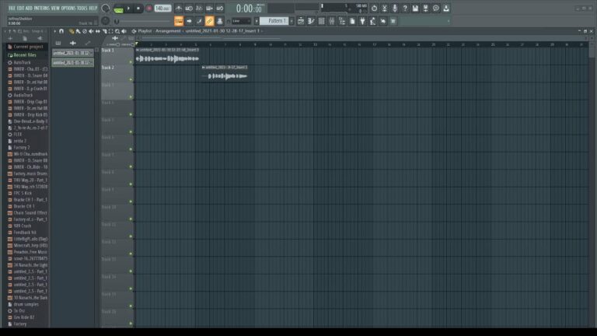Open the OPTIONS menu
597x336 pixels.
click(68, 8)
